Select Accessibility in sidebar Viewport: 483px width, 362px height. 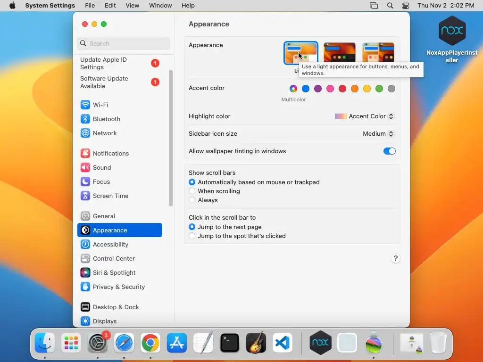(x=120, y=245)
